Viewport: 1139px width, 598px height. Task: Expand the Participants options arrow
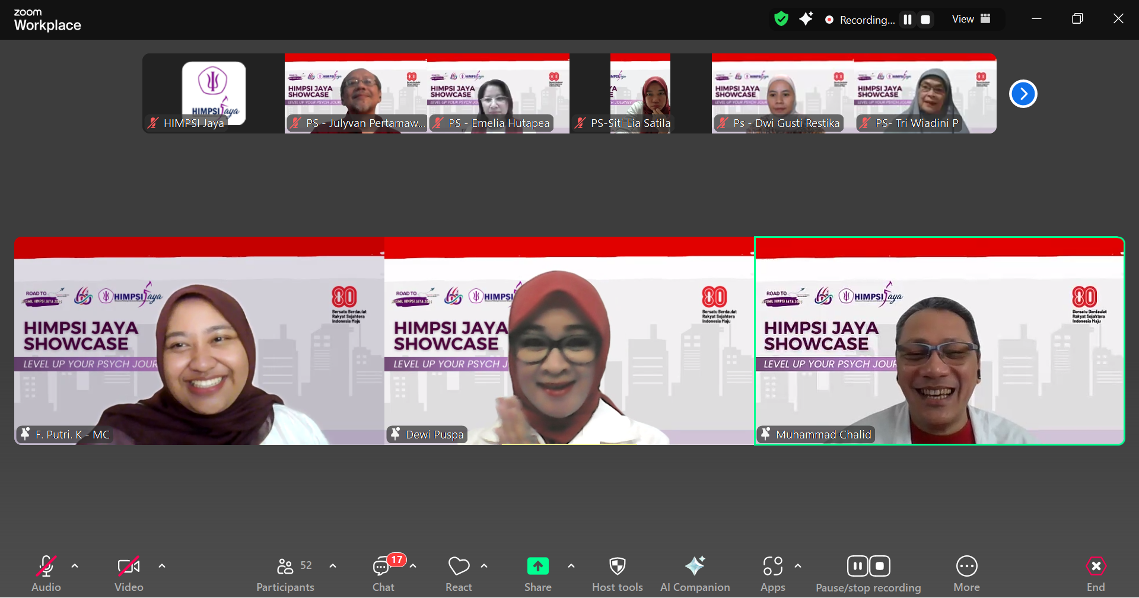click(333, 566)
